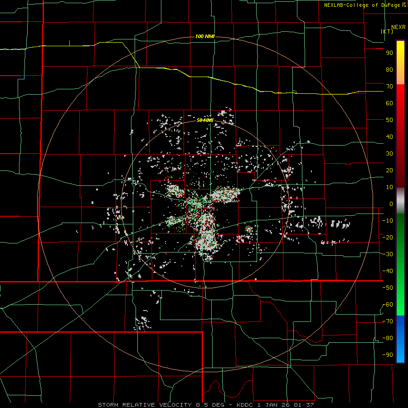Click the -30 value on velocity scale

pyautogui.click(x=388, y=254)
